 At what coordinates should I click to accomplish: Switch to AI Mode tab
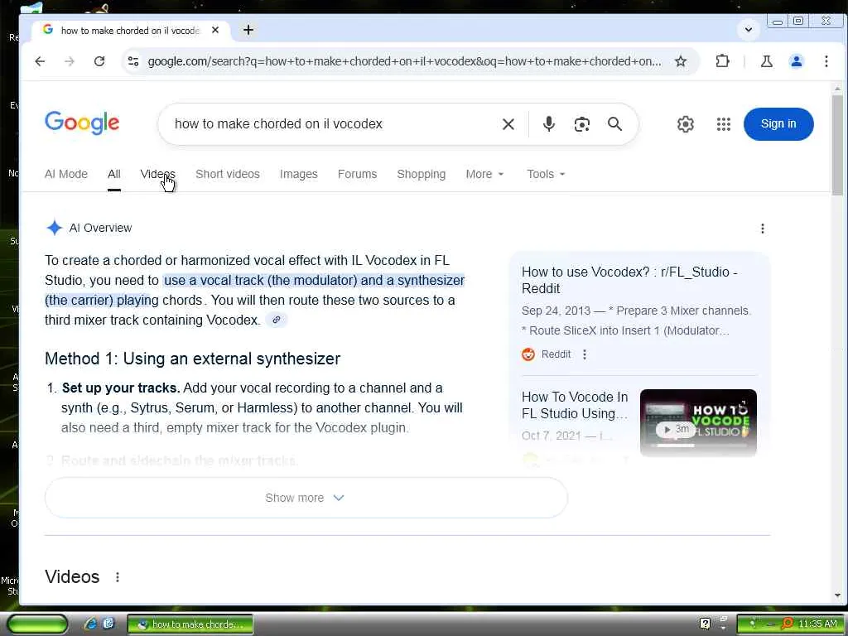coord(66,174)
